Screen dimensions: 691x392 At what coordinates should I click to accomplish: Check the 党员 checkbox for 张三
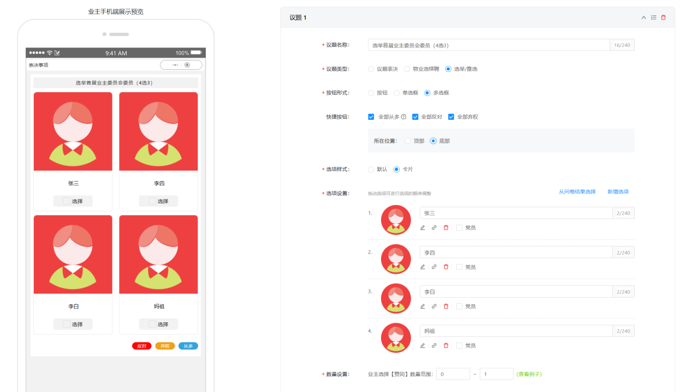pos(459,228)
